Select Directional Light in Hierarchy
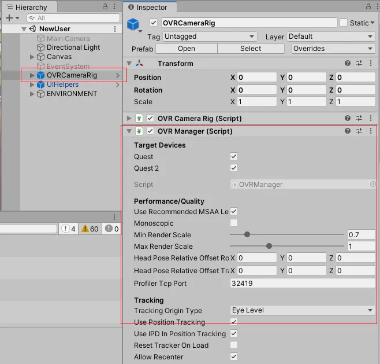 73,47
